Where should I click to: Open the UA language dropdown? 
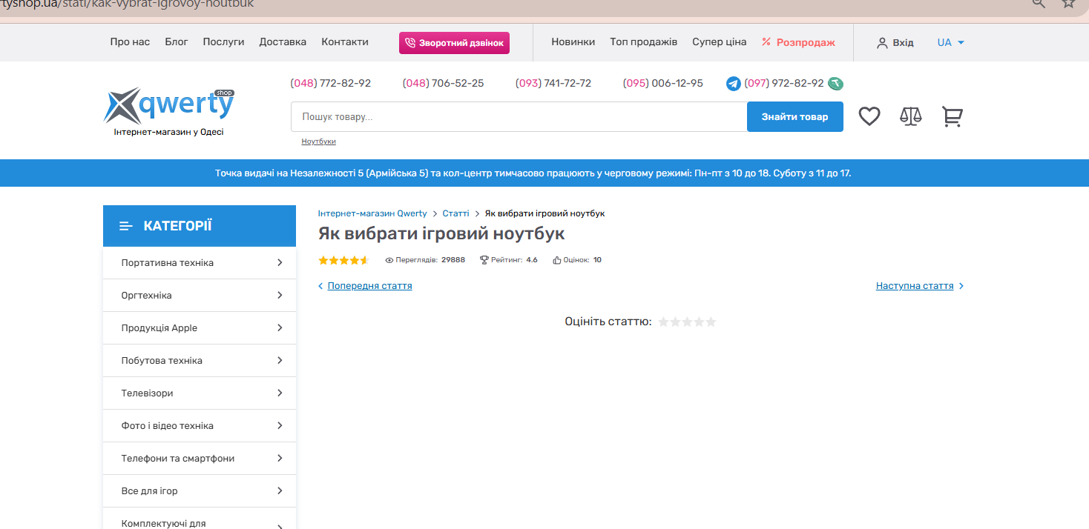click(950, 42)
